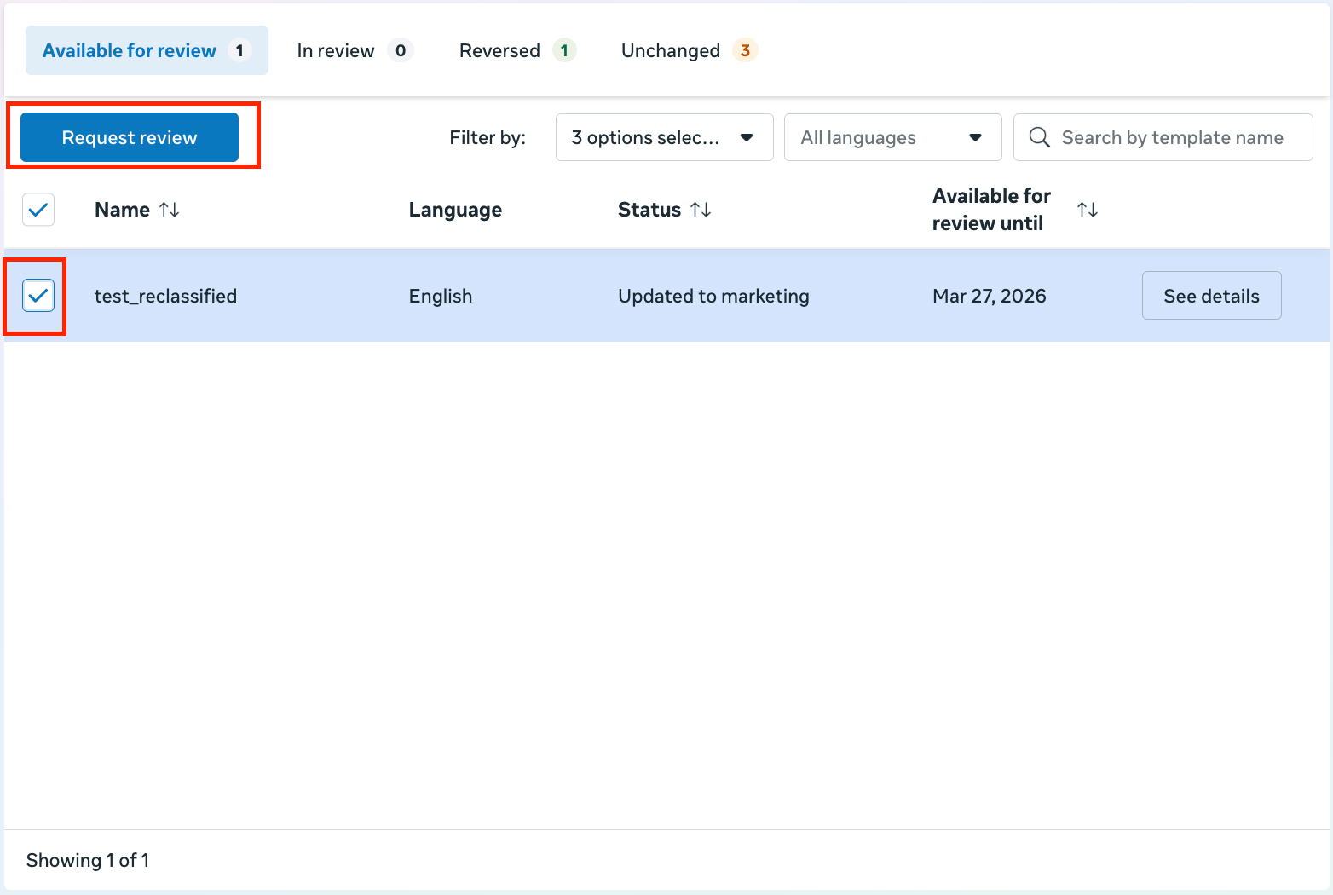This screenshot has width=1333, height=895.
Task: Click the caret arrow in All languages
Action: (x=975, y=137)
